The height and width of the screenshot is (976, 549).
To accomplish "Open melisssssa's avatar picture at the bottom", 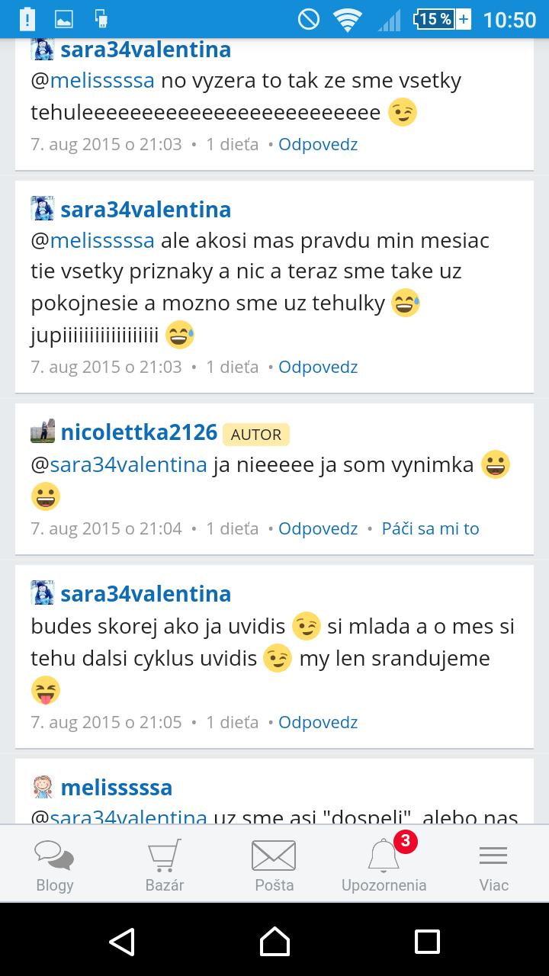I will click(43, 786).
